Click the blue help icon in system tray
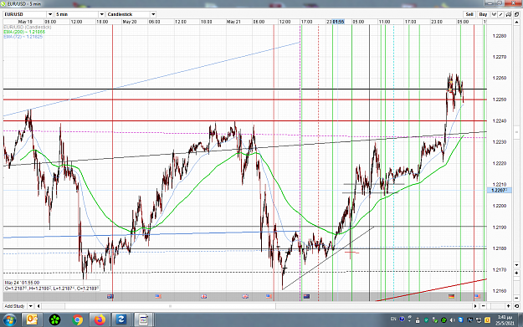 402,319
